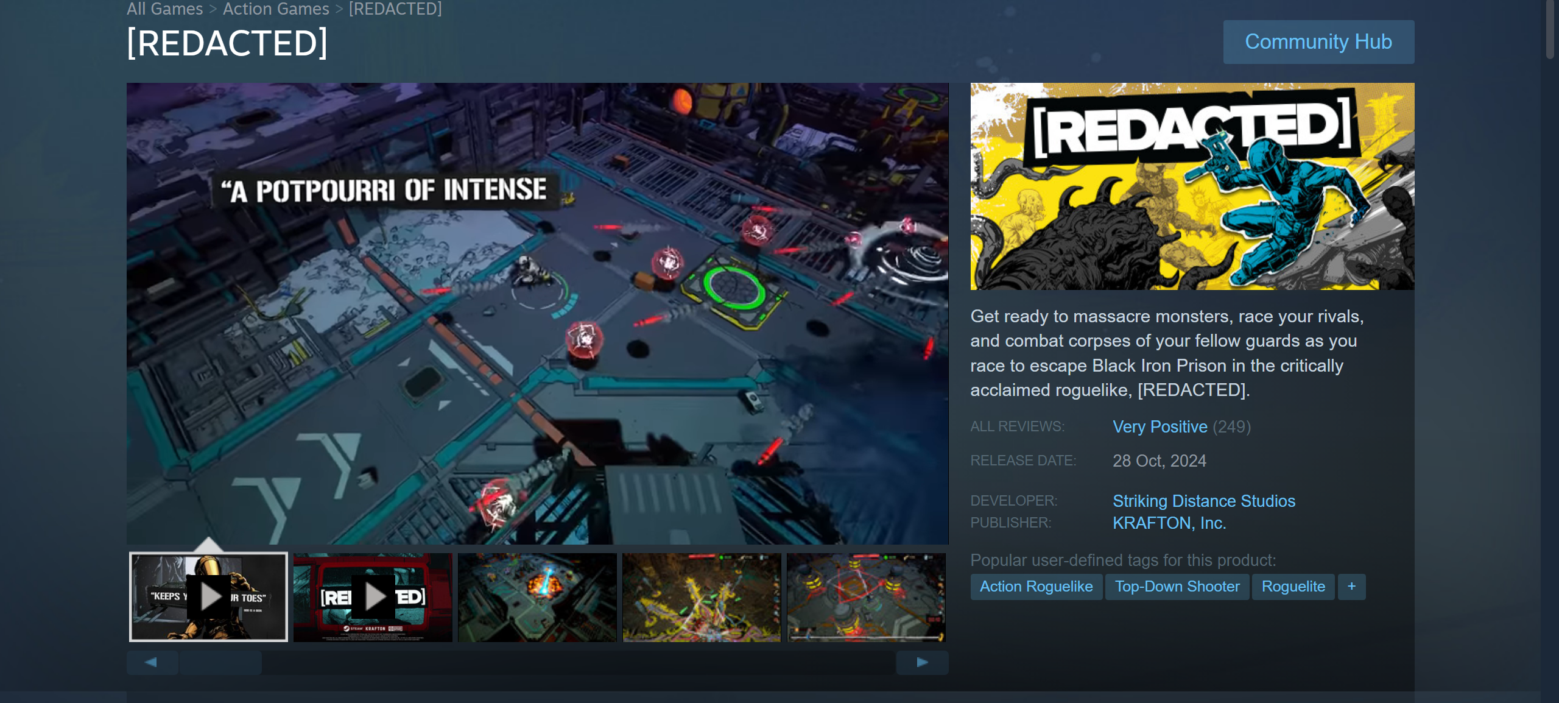Open the Community Hub button
The height and width of the screenshot is (703, 1559).
tap(1318, 42)
